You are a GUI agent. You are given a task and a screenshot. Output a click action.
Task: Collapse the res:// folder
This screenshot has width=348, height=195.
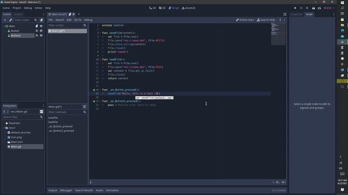click(4, 128)
